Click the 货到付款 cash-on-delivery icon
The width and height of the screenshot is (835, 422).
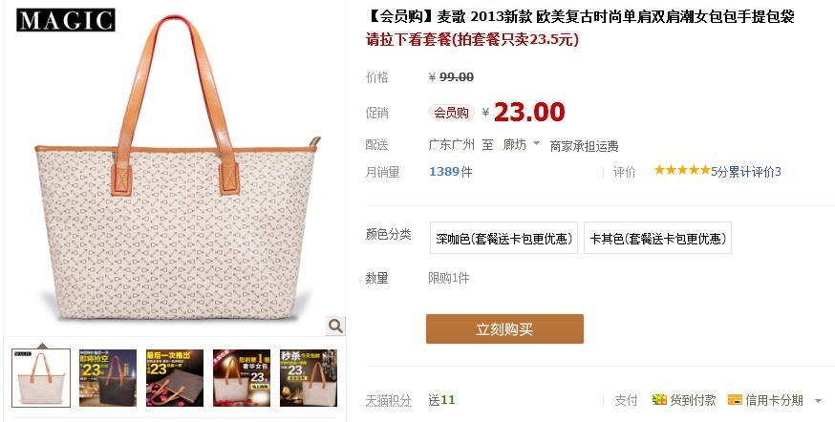point(659,400)
